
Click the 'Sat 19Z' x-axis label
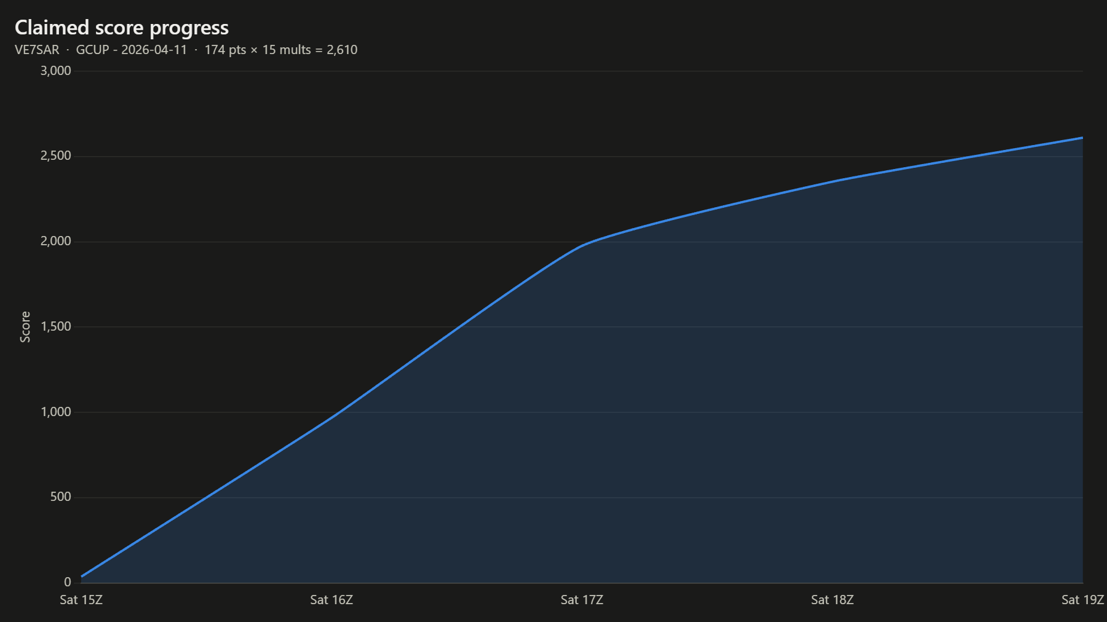(1083, 600)
